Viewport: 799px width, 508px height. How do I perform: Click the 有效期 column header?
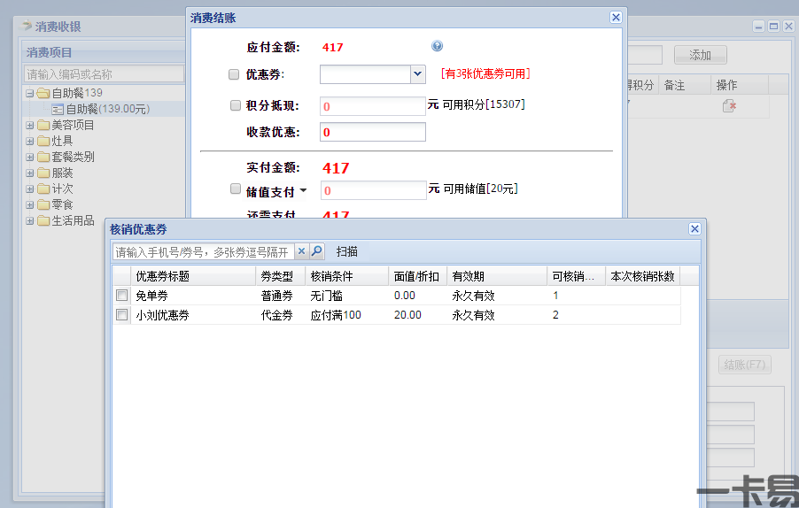point(497,276)
